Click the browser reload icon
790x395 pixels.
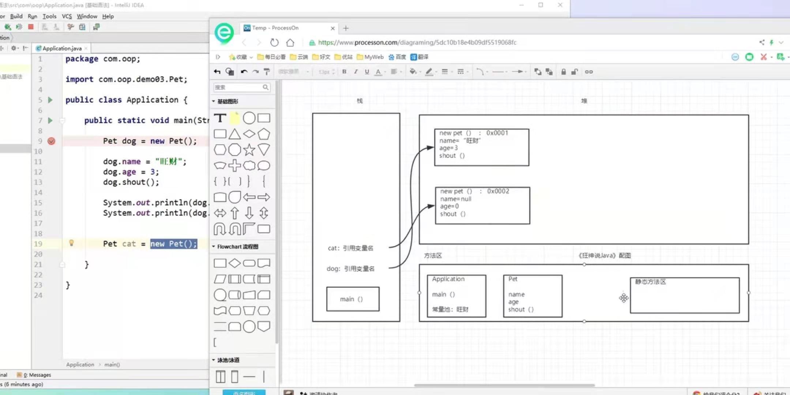point(274,42)
